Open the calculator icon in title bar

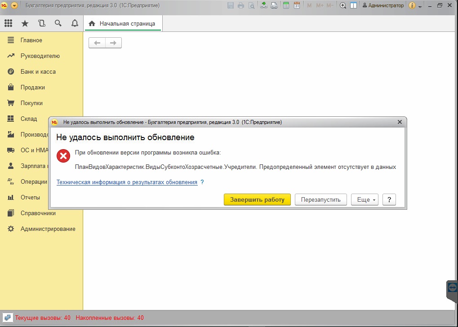[285, 6]
